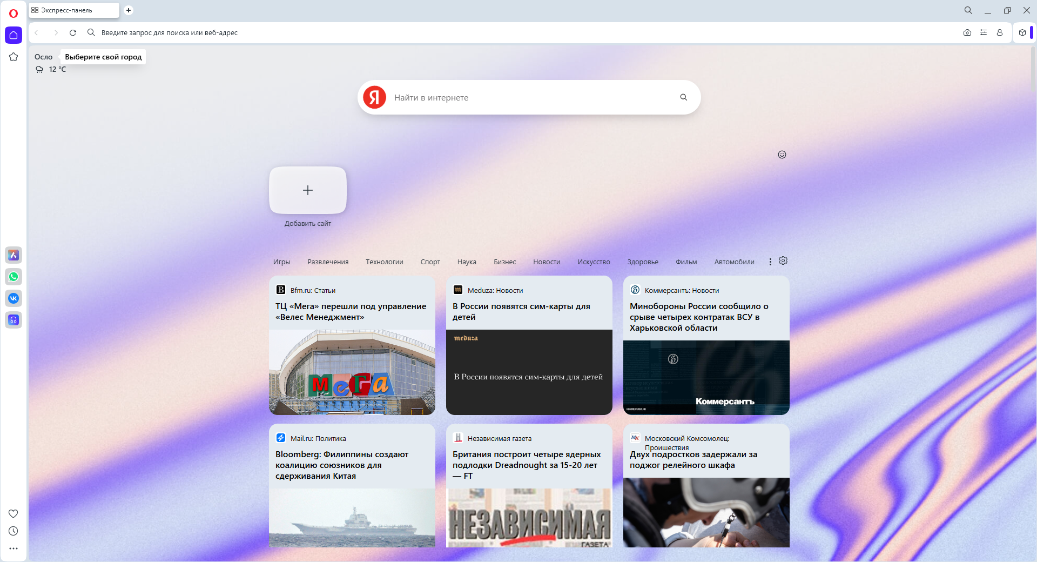Switch to Спорт news category

click(430, 262)
